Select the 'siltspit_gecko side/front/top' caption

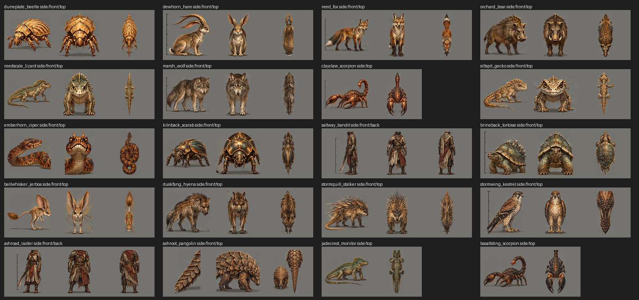point(507,66)
